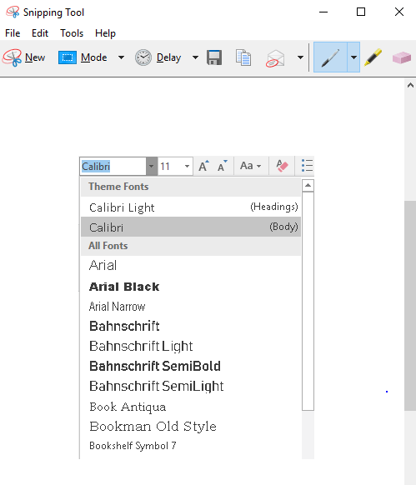
Task: Choose the pink Eraser tool
Action: [402, 57]
